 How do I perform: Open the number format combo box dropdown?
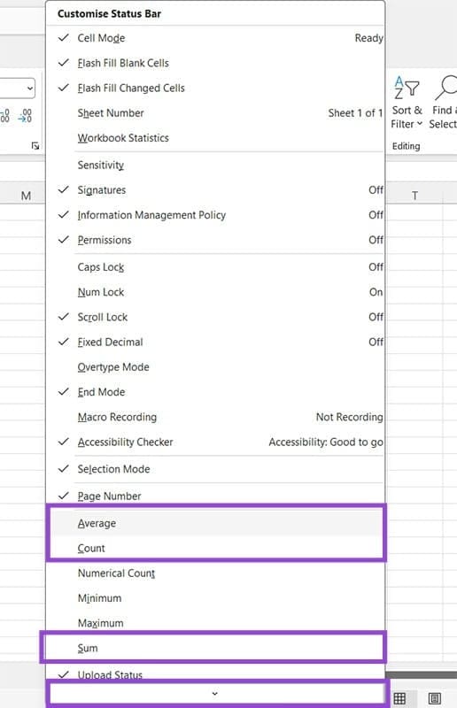point(30,88)
